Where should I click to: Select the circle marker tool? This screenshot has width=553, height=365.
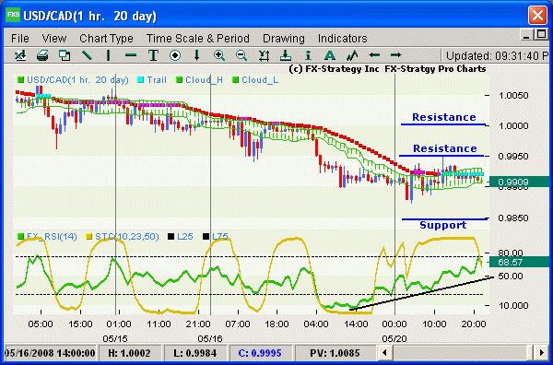pos(175,55)
